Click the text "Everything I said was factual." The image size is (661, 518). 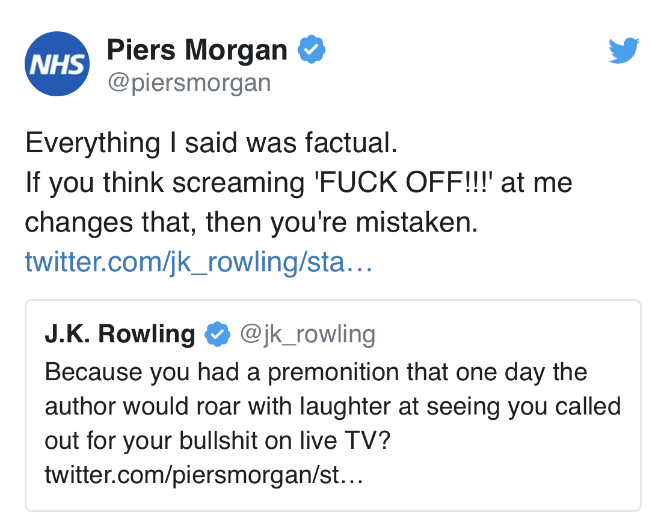click(212, 143)
